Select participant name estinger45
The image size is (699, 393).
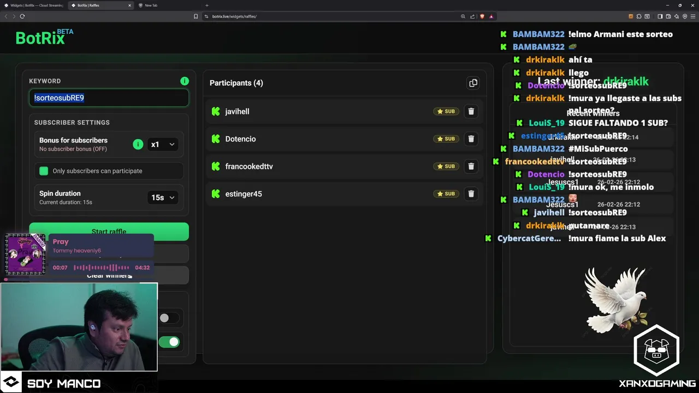coord(244,194)
